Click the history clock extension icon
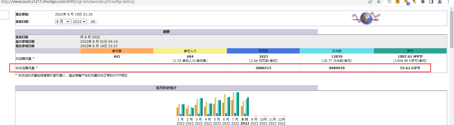 [389, 2]
